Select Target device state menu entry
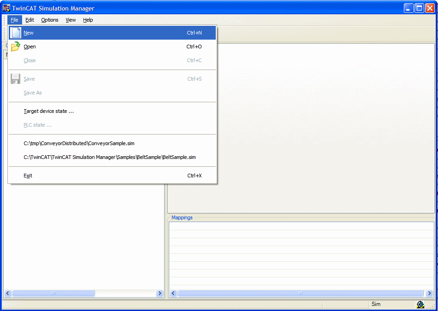This screenshot has height=311, width=438. click(x=112, y=111)
